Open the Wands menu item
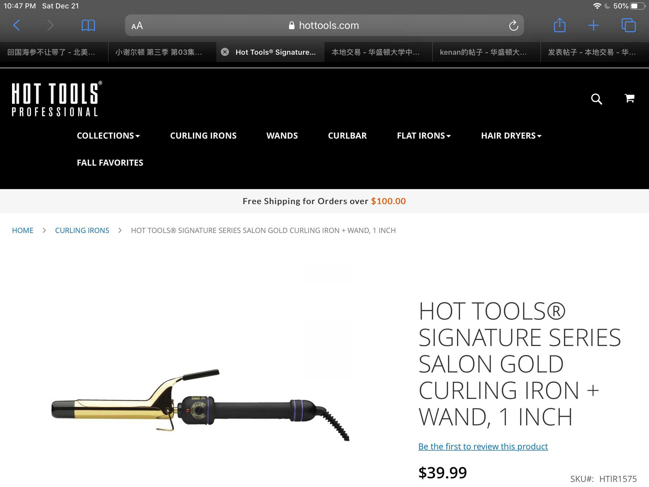This screenshot has height=487, width=649. [x=282, y=136]
